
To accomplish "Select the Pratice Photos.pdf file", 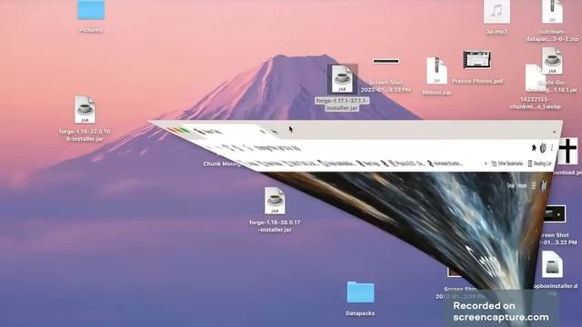I will click(477, 60).
